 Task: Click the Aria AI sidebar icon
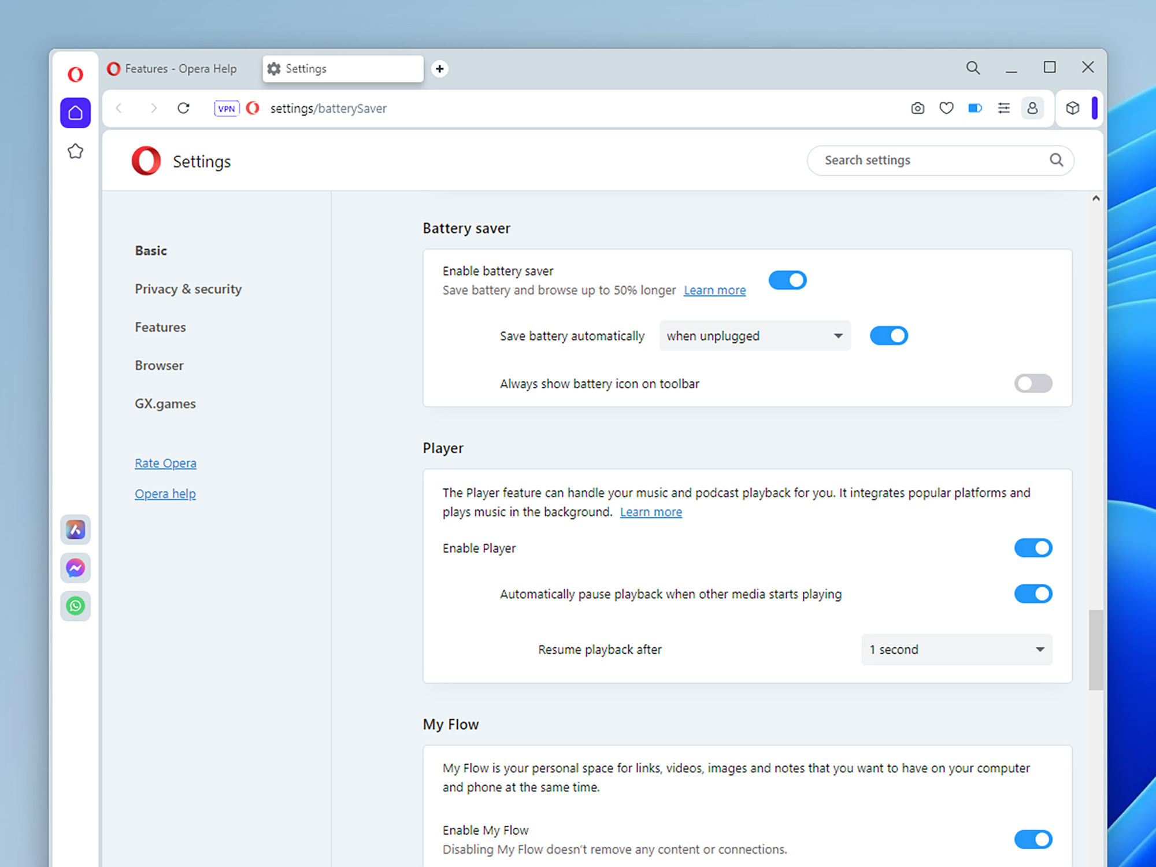click(75, 529)
